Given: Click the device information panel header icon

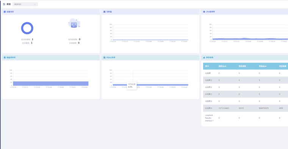Looking at the screenshot, I should (x=5, y=12).
